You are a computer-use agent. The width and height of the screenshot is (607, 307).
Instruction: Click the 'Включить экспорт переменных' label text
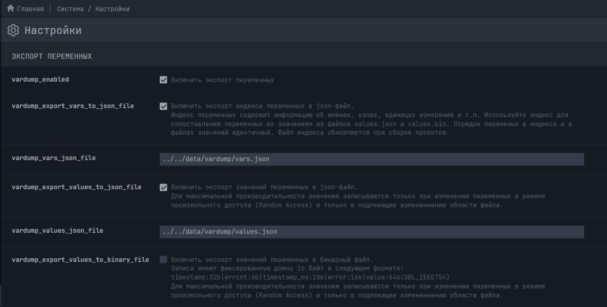(x=222, y=80)
